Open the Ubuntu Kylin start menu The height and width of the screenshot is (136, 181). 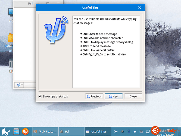(x=5, y=131)
